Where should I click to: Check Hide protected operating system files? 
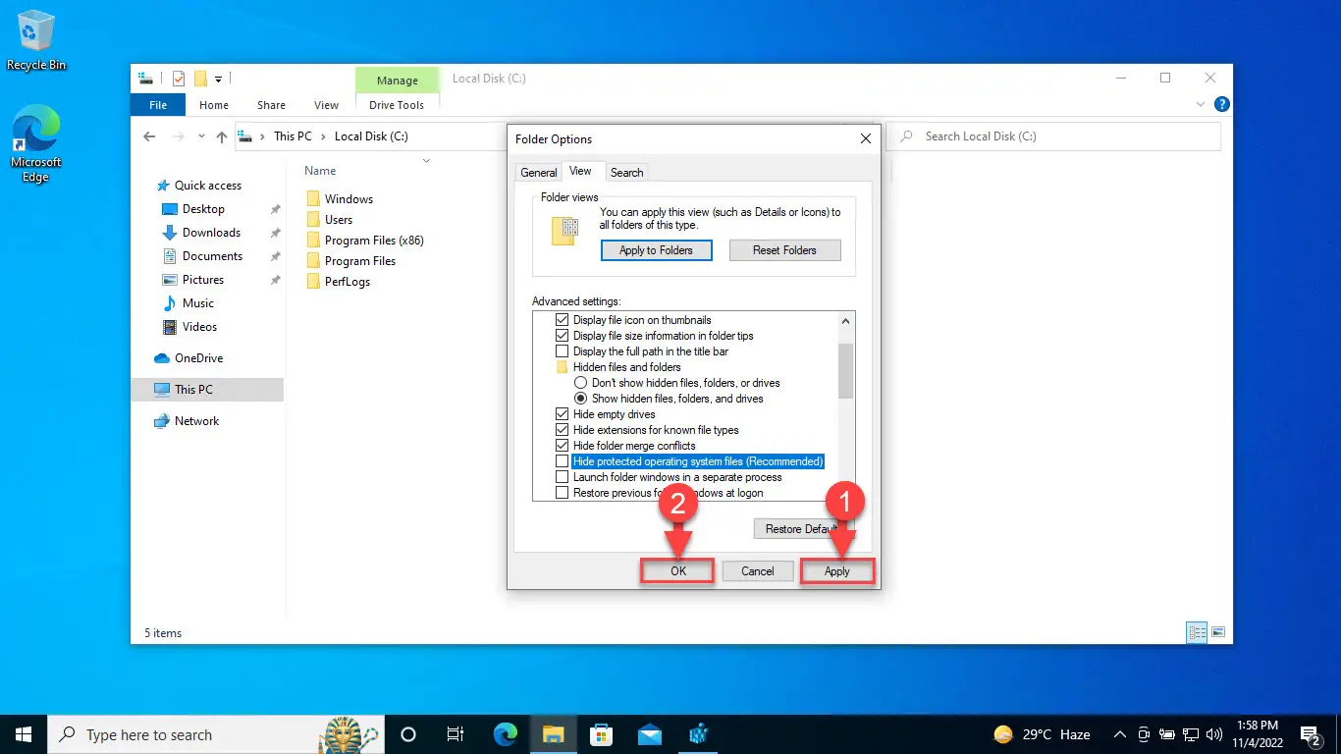(563, 461)
